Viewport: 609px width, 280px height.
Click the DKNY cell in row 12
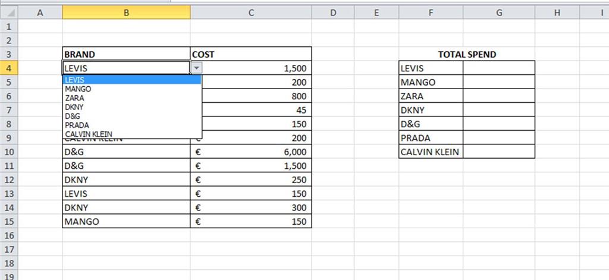[126, 180]
